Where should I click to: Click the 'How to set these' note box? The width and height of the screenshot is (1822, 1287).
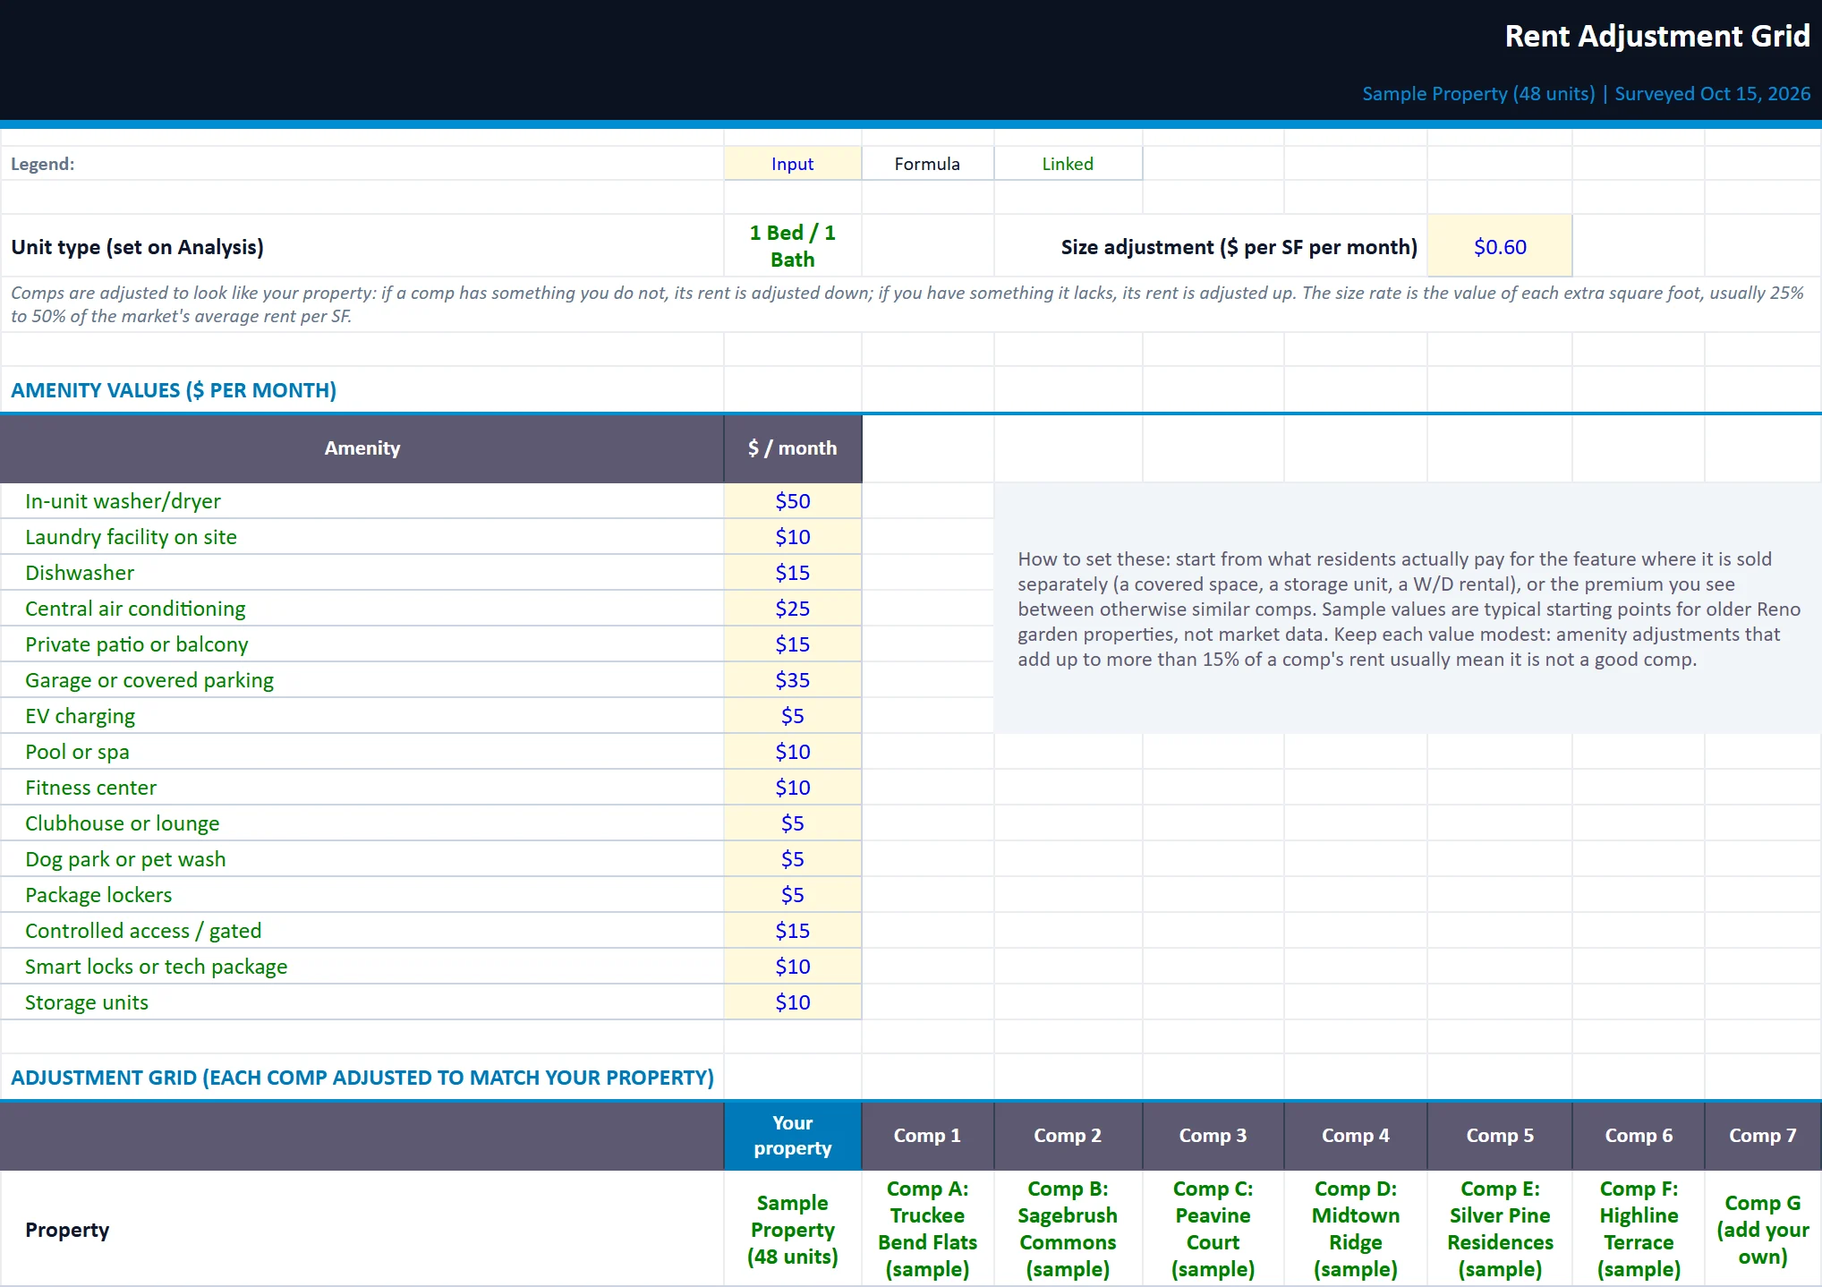pos(1408,609)
